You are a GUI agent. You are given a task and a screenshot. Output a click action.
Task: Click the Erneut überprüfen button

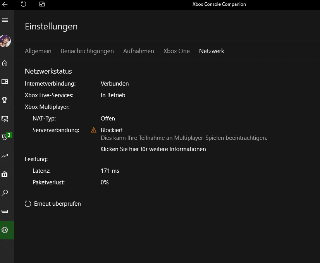[53, 204]
